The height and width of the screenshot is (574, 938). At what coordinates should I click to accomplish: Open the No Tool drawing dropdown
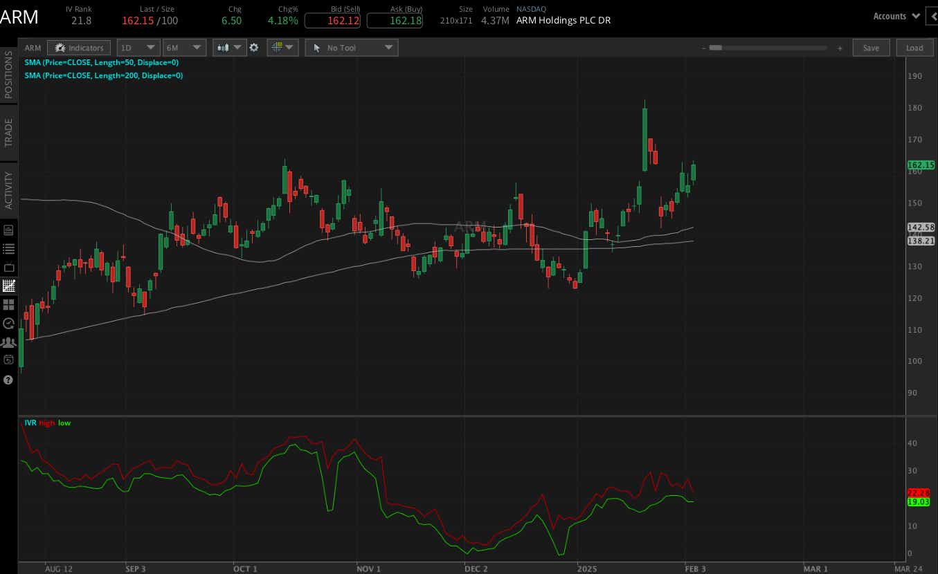pos(352,48)
